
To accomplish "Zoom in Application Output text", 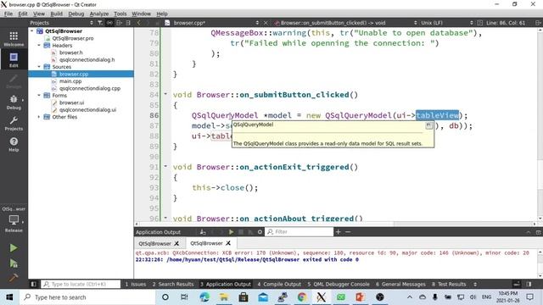I will tap(338, 231).
